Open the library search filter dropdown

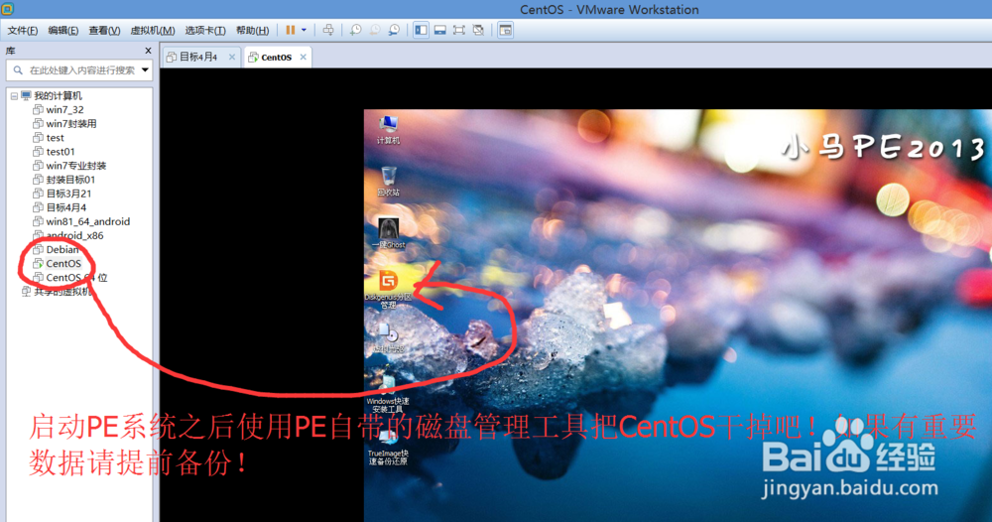tap(145, 70)
